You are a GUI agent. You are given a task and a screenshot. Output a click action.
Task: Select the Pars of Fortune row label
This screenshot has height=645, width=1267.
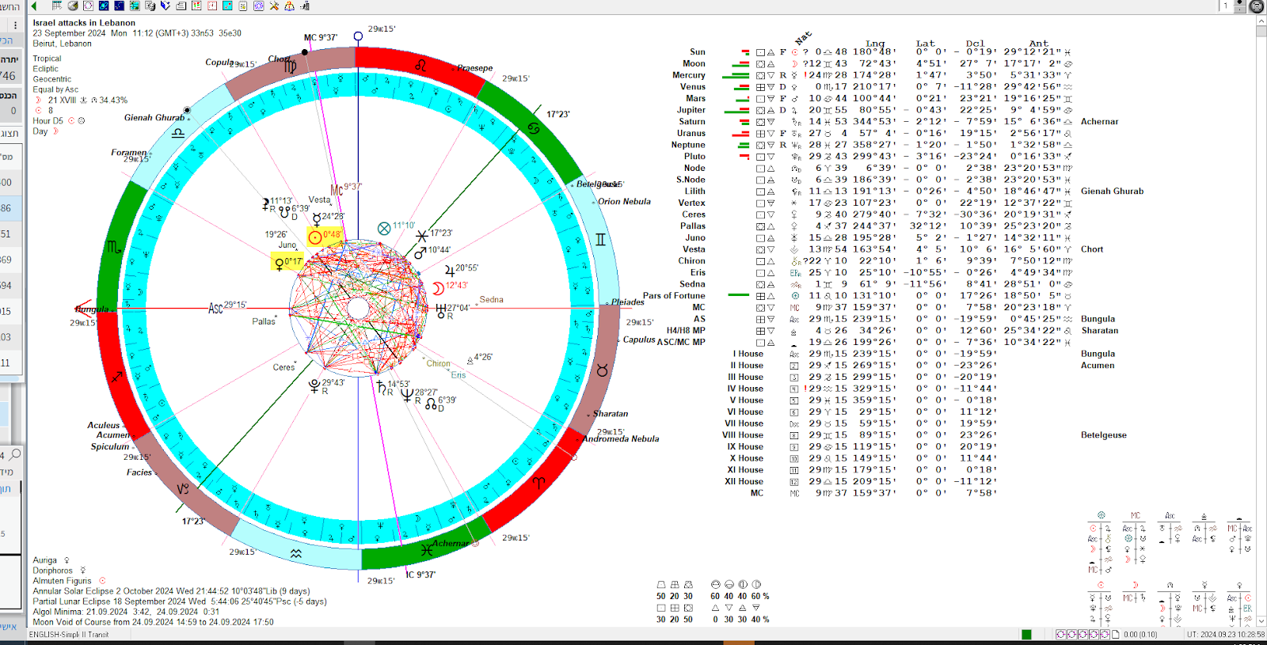pyautogui.click(x=674, y=296)
